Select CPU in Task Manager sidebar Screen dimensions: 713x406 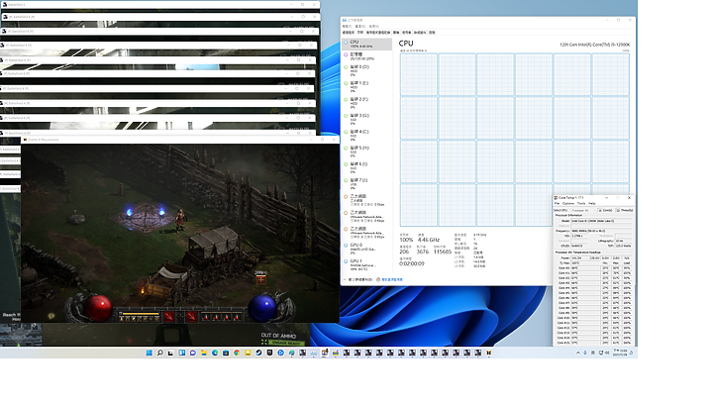point(366,44)
